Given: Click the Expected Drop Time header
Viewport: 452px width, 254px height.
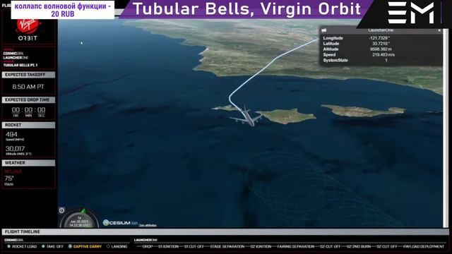Looking at the screenshot, I should pos(28,100).
